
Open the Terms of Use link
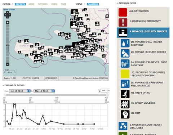tap(9, 9)
